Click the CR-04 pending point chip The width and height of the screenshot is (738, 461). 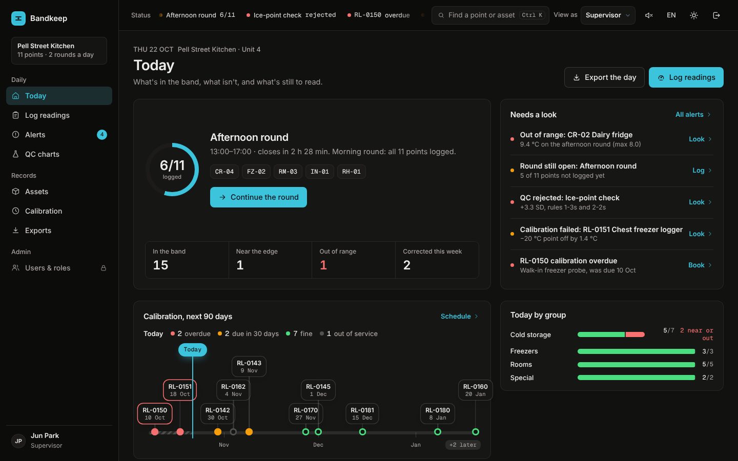click(224, 172)
